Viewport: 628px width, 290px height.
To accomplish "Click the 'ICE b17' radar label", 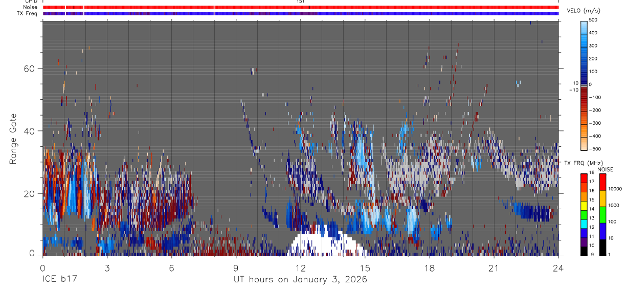I will click(60, 280).
